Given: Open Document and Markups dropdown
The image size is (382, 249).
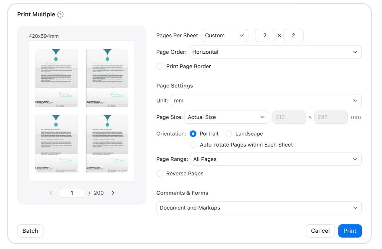Looking at the screenshot, I should pyautogui.click(x=259, y=208).
